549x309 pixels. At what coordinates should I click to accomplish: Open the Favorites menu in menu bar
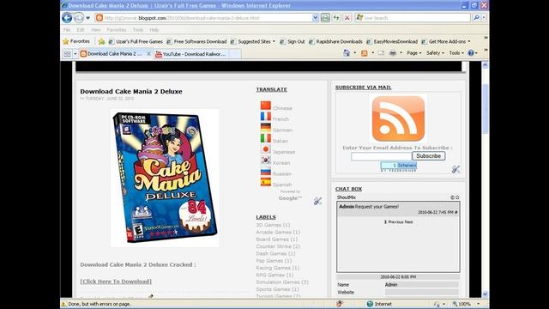pyautogui.click(x=117, y=30)
